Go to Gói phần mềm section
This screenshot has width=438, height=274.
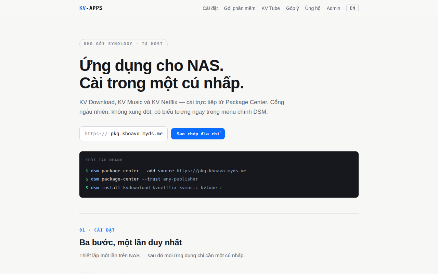tap(240, 8)
